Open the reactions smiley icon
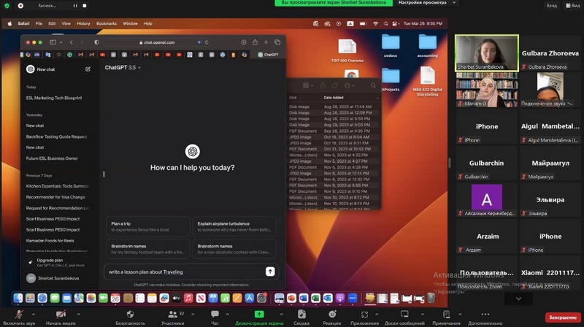This screenshot has width=584, height=327. point(331,314)
